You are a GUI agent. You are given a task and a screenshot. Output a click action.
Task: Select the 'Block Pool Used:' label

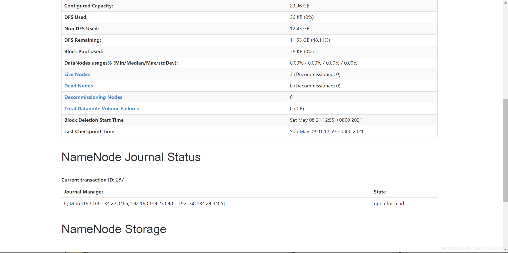[x=84, y=52]
